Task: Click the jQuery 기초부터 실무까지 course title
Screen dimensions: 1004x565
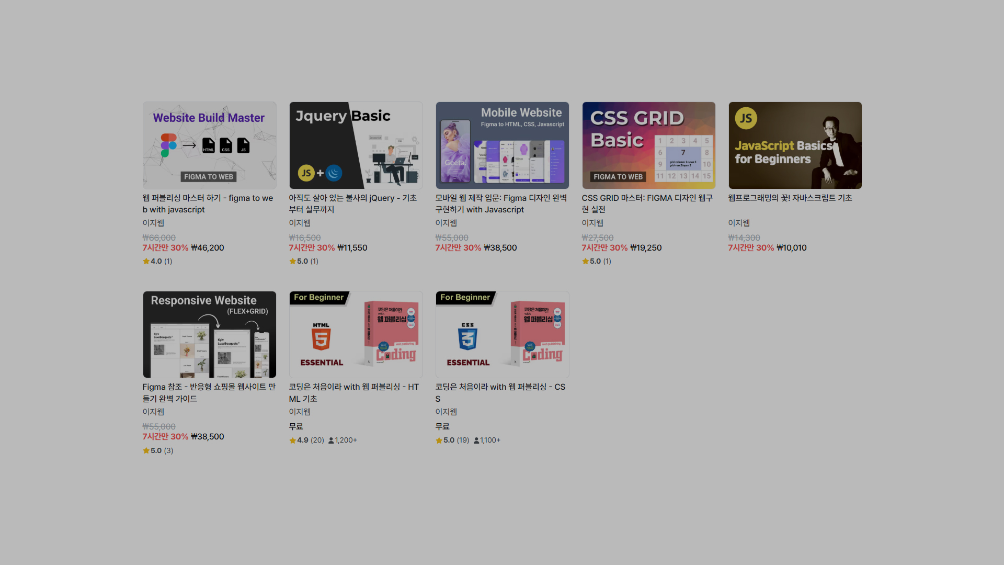Action: point(353,204)
